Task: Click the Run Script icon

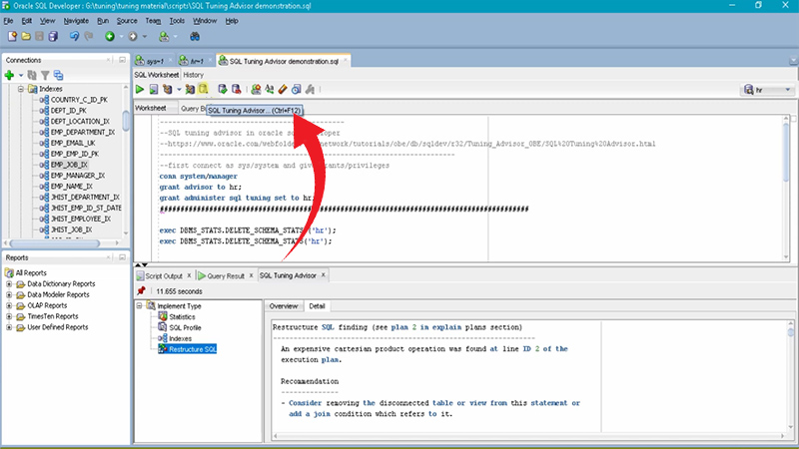Action: (x=154, y=90)
